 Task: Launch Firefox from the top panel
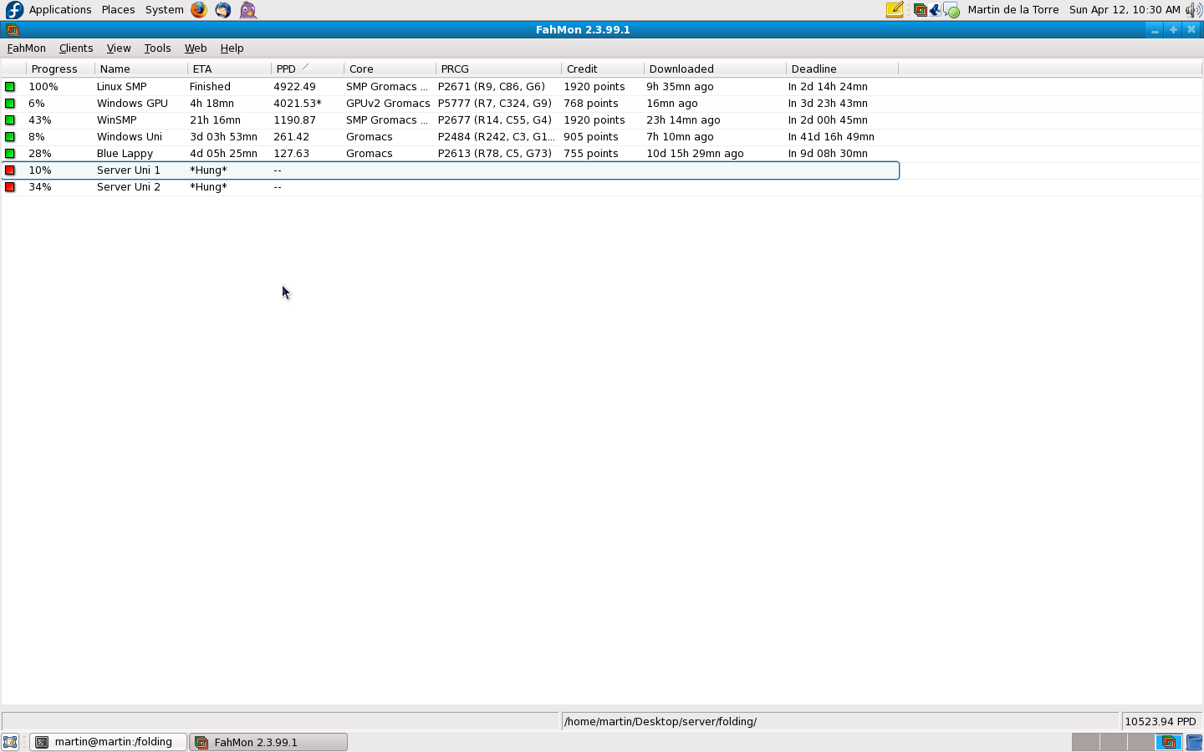point(199,10)
